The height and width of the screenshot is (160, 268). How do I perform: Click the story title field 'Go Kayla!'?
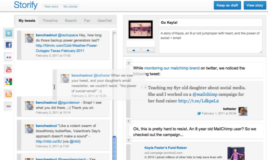pos(210,23)
